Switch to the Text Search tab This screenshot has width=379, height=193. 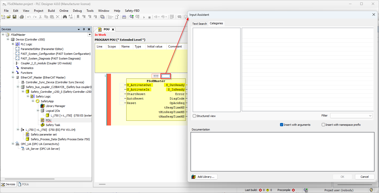pyautogui.click(x=199, y=24)
